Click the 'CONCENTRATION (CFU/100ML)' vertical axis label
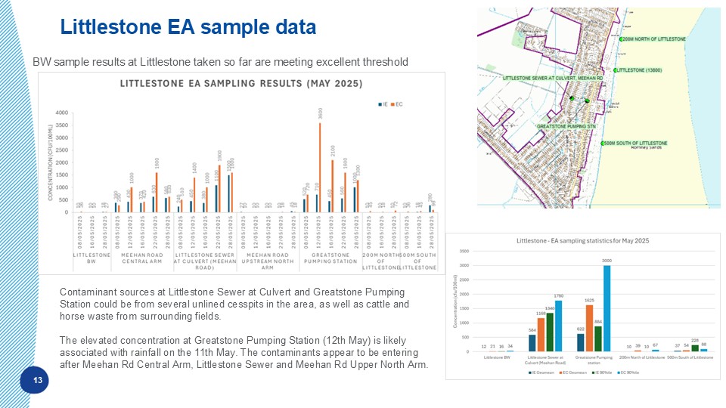Viewport: 726px width, 408px height. point(51,162)
